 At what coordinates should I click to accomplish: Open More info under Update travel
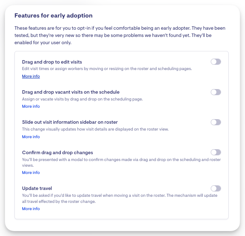[x=31, y=209]
